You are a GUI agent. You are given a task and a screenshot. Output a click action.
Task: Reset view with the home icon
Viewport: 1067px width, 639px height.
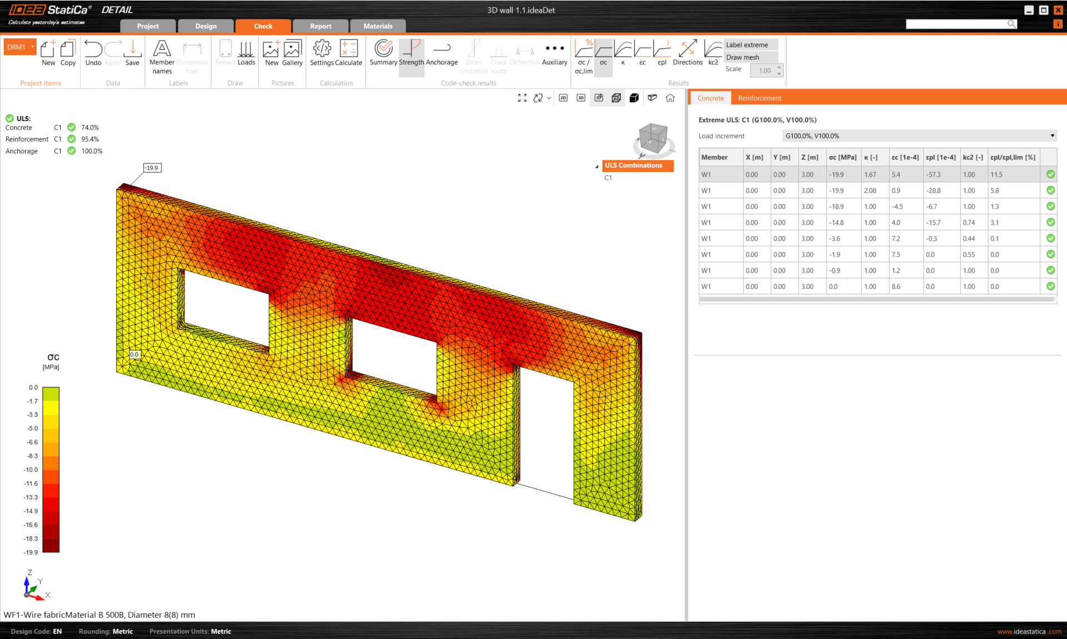pyautogui.click(x=670, y=98)
